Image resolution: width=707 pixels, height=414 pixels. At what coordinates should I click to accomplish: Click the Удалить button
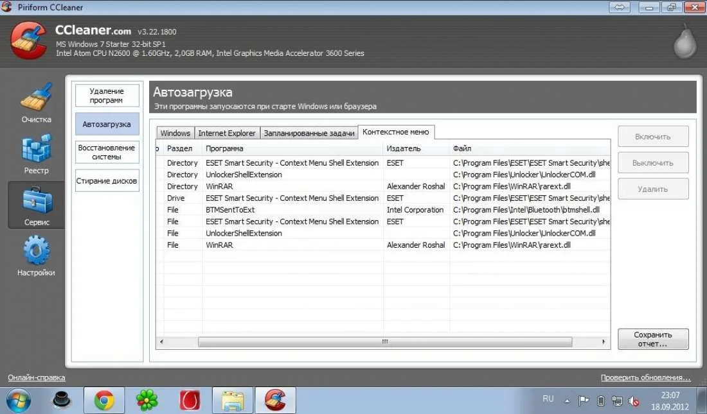653,189
